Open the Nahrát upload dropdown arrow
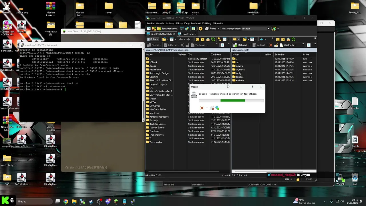This screenshot has width=366, height=206. pyautogui.click(x=161, y=45)
